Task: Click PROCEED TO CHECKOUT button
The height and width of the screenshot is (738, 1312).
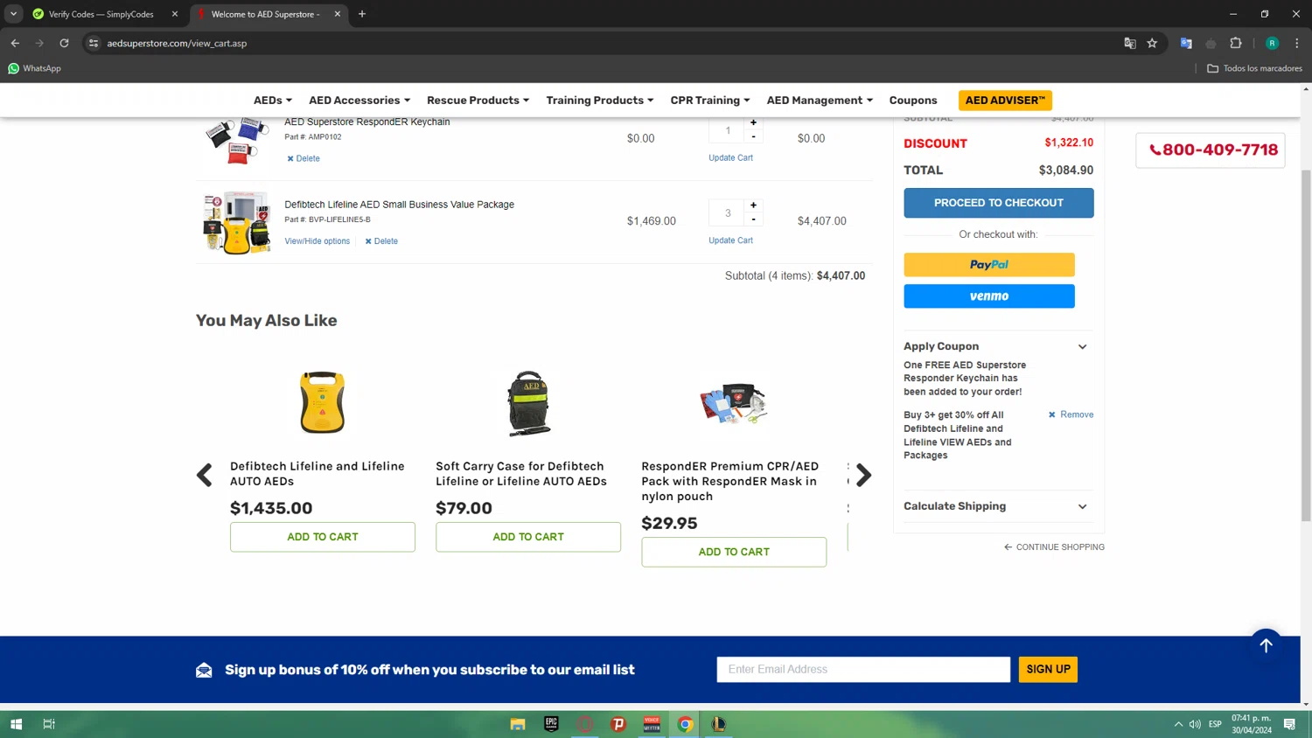Action: pos(998,203)
